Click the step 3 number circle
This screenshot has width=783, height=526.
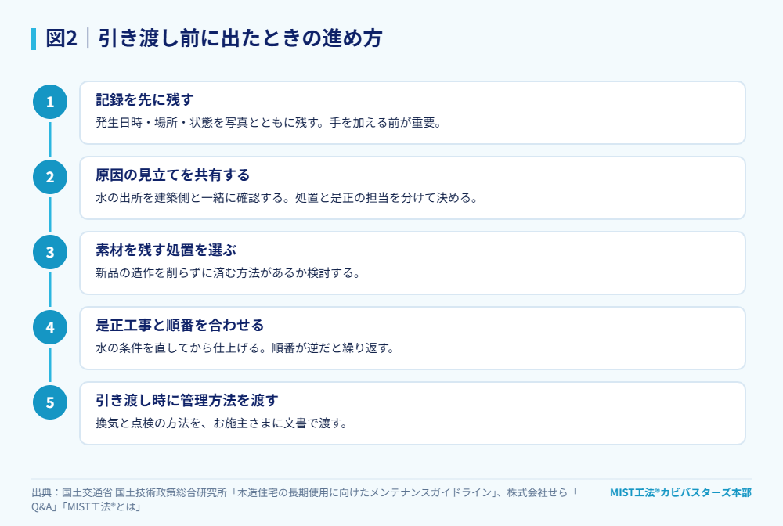[50, 252]
